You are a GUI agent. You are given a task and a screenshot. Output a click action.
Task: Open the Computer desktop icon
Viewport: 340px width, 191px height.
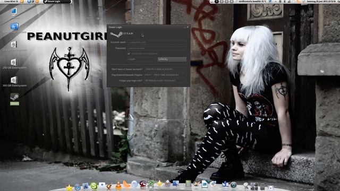pyautogui.click(x=14, y=12)
